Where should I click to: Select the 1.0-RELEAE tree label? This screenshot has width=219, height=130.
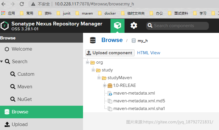click(125, 85)
